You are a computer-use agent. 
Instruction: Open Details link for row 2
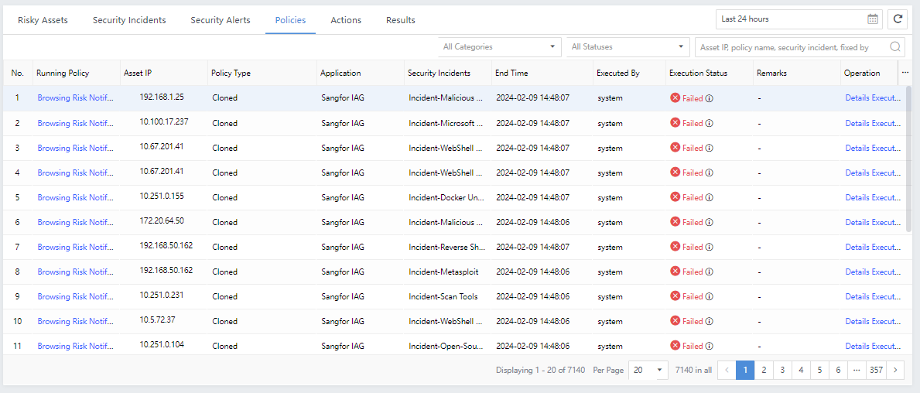pyautogui.click(x=857, y=123)
